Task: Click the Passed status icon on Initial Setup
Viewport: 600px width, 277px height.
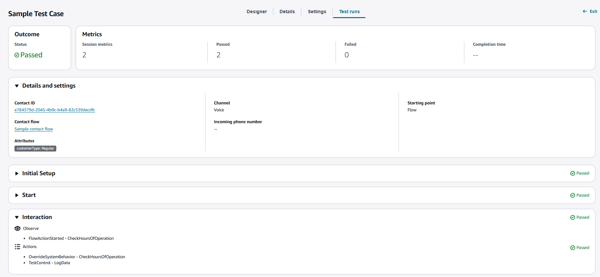Action: tap(573, 173)
